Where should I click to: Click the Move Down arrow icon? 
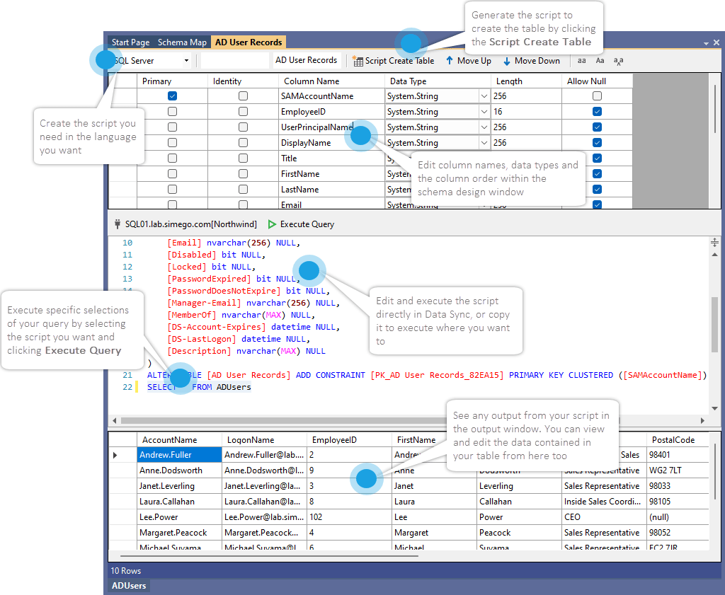(x=507, y=61)
